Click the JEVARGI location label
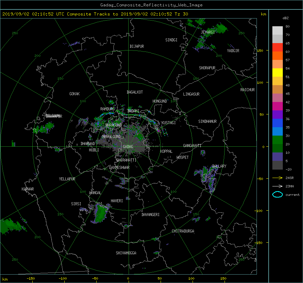303x283 pixels. [208, 32]
